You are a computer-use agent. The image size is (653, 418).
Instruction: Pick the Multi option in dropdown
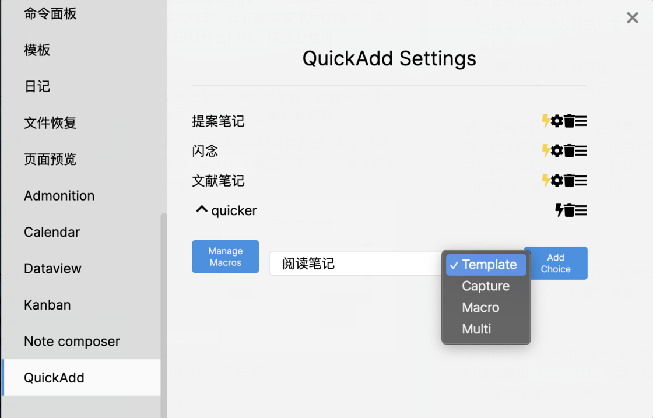point(476,329)
